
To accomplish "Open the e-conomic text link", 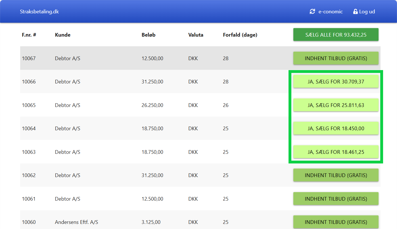I will [x=331, y=12].
